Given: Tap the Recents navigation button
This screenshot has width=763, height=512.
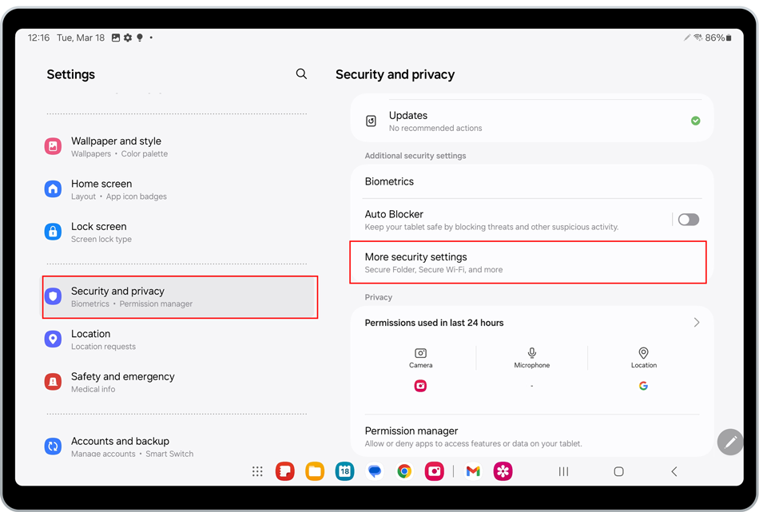Looking at the screenshot, I should [x=563, y=471].
